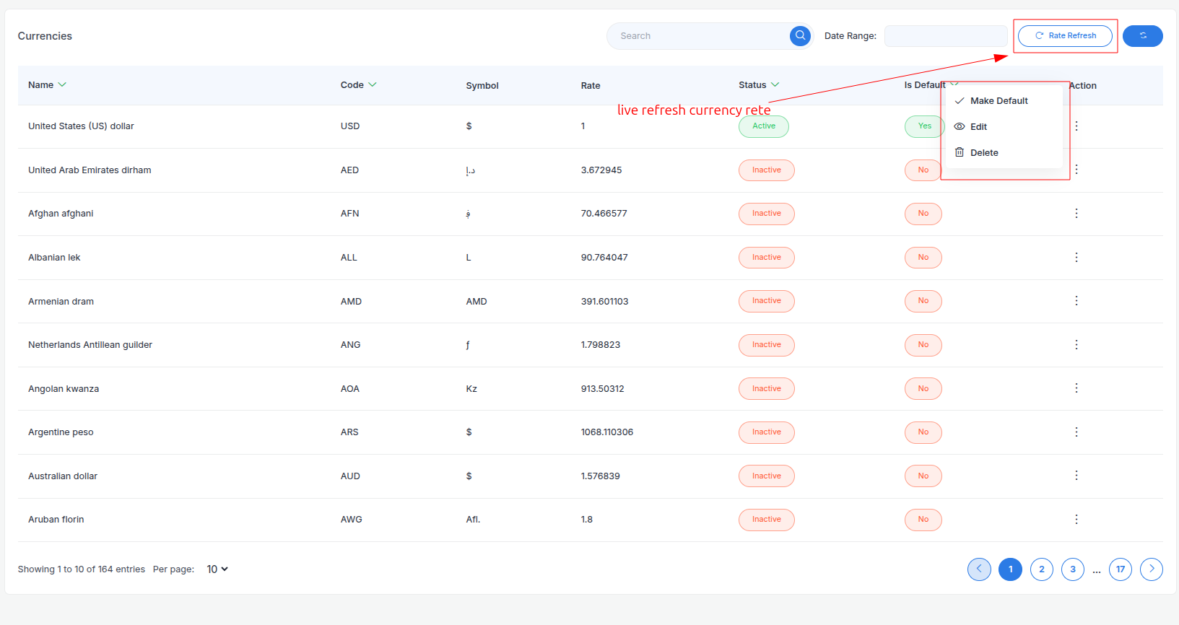
Task: Click Inactive status badge for Albanian lek
Action: coord(767,258)
